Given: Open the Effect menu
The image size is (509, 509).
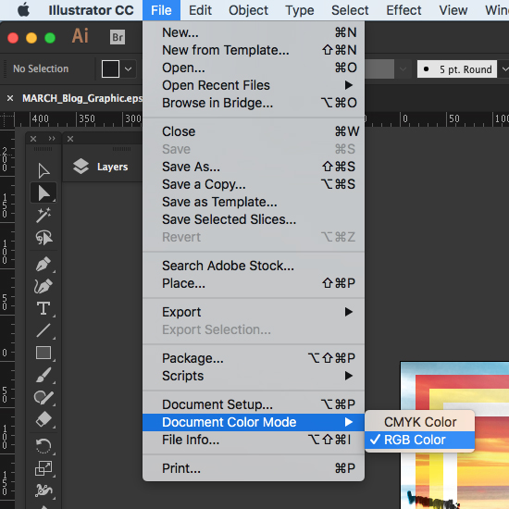Looking at the screenshot, I should pos(403,10).
